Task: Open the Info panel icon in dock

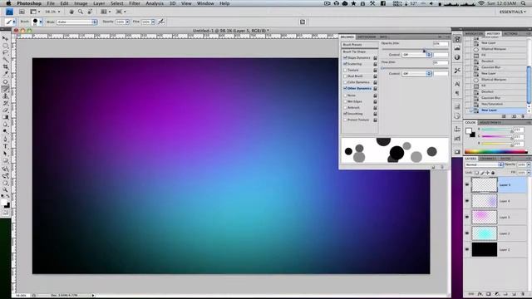Action: click(x=457, y=57)
